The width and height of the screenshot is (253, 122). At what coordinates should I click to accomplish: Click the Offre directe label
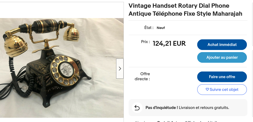click(x=142, y=76)
